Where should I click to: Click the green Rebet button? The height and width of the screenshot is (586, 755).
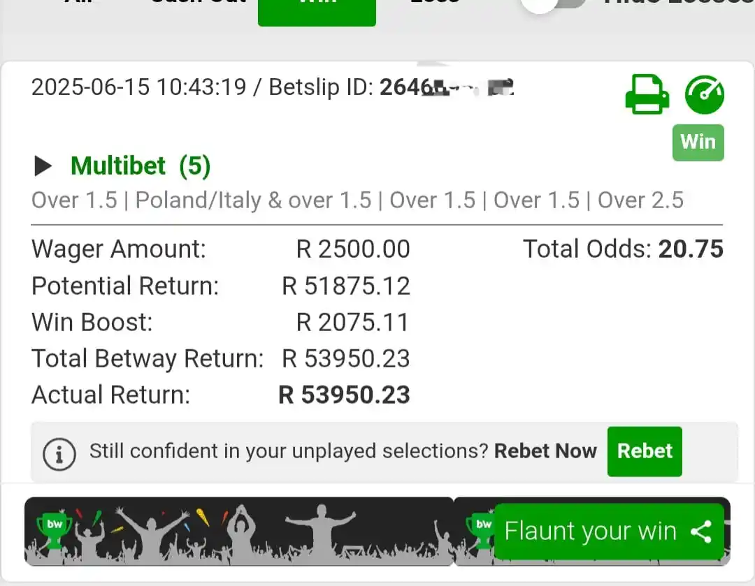(x=645, y=451)
